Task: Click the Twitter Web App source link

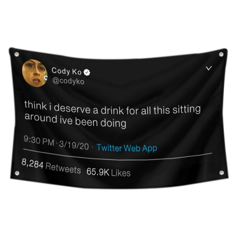Action: click(x=127, y=148)
